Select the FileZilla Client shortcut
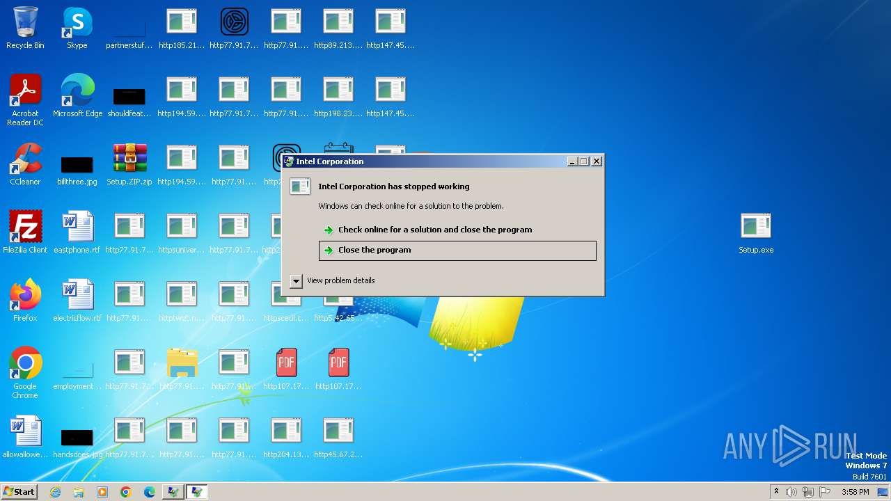 (25, 233)
